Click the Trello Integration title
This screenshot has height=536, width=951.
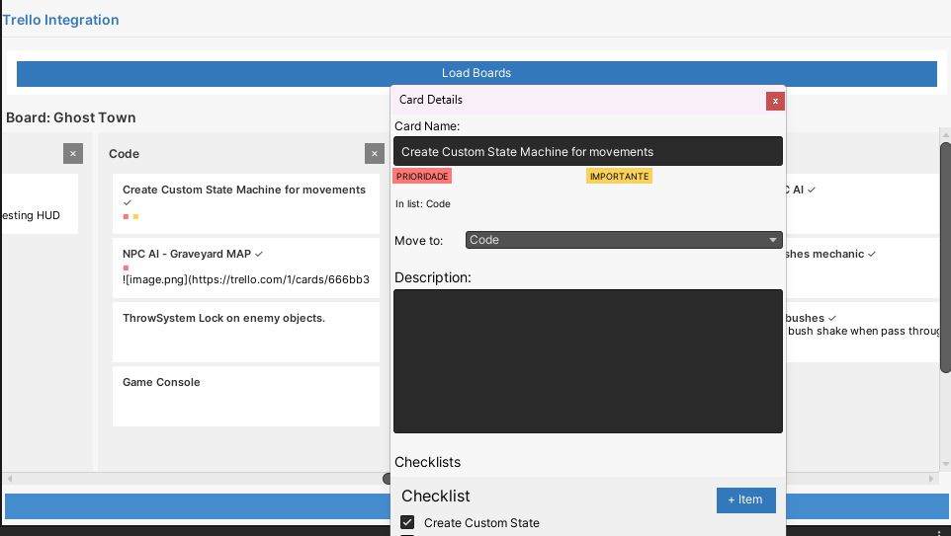(x=60, y=20)
